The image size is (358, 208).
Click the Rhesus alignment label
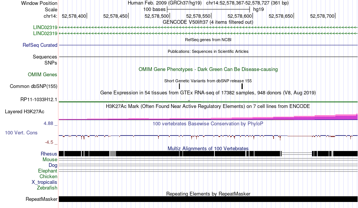click(49, 154)
